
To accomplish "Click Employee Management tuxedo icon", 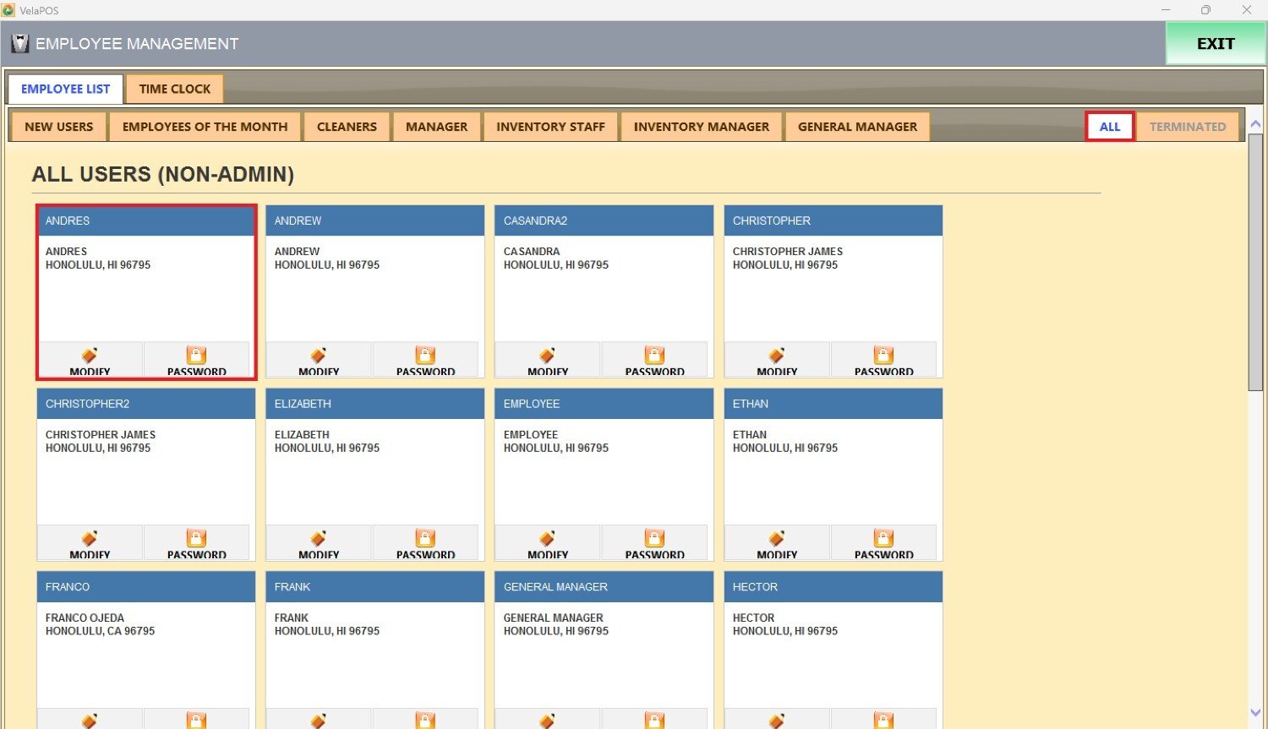I will pyautogui.click(x=19, y=44).
